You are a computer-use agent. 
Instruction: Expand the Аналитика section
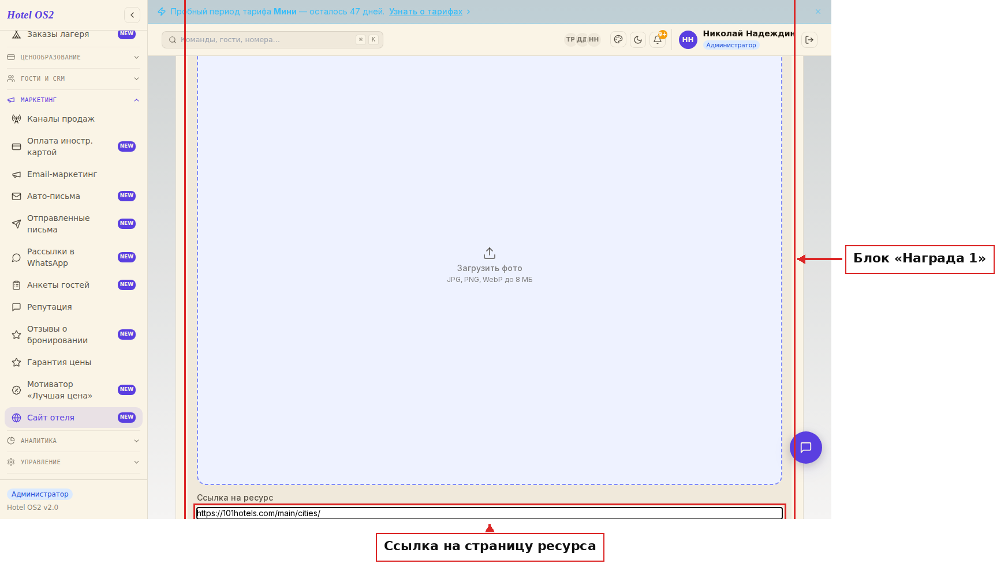[x=73, y=441]
